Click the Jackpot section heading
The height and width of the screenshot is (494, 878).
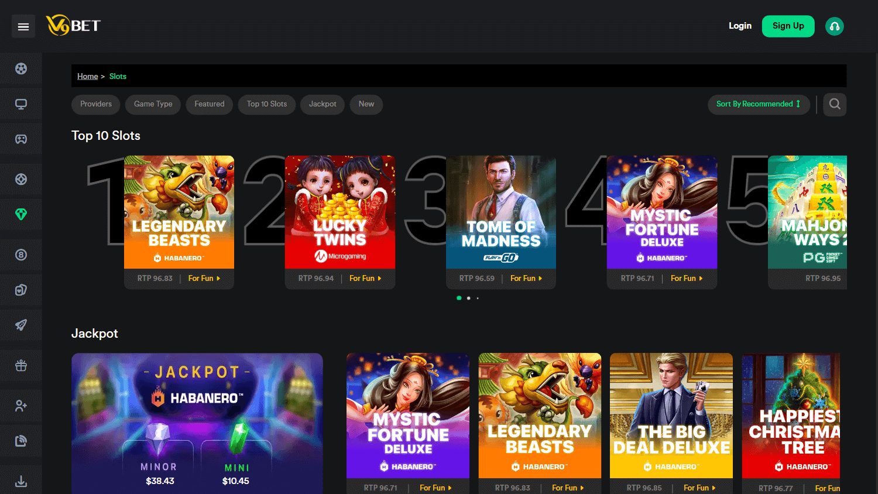pyautogui.click(x=95, y=334)
